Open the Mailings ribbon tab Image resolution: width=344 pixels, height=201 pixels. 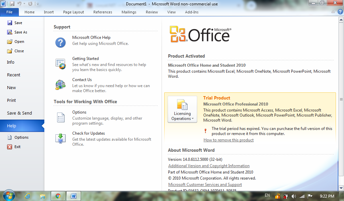(x=129, y=12)
